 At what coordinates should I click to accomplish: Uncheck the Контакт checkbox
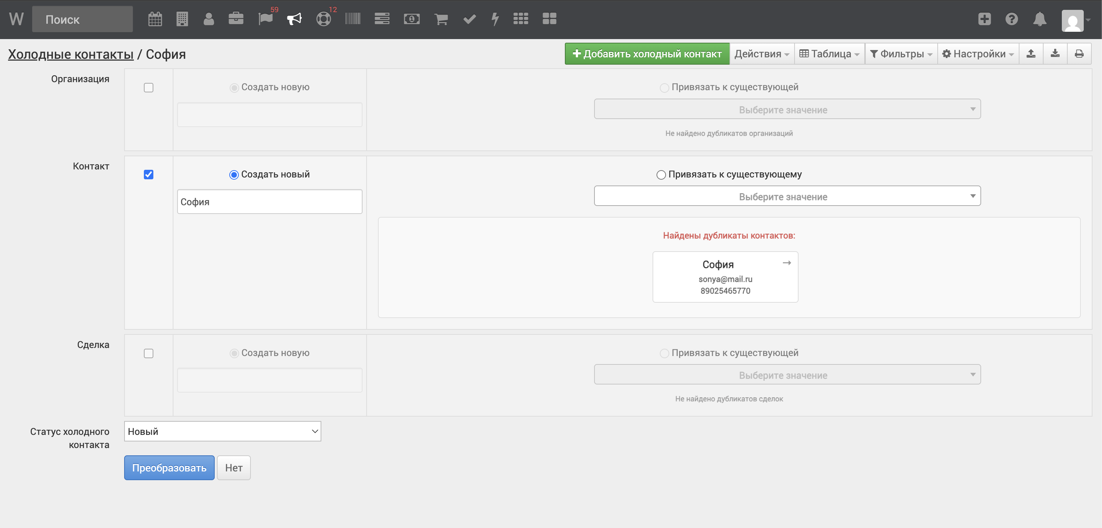(149, 175)
